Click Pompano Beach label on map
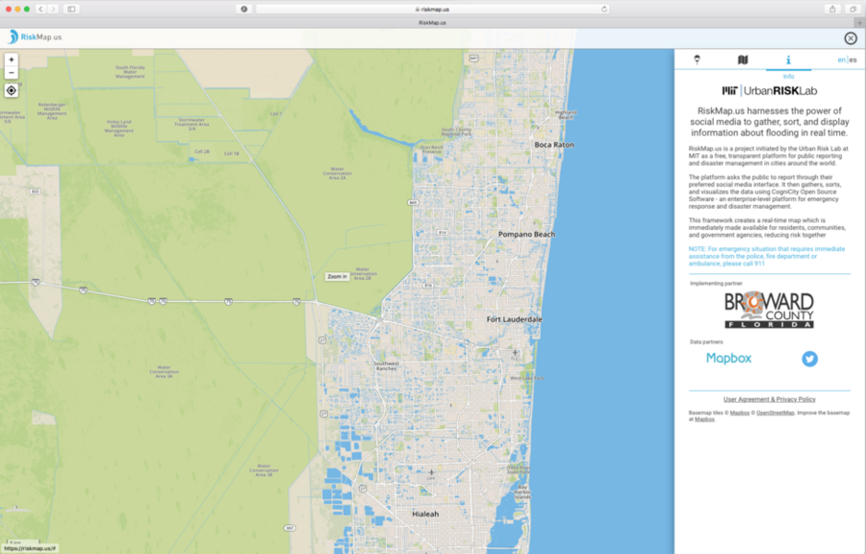Viewport: 866px width, 554px height. pos(526,234)
